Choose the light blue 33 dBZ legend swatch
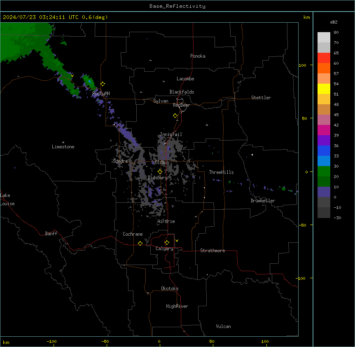This screenshot has height=347, width=355. click(x=324, y=161)
